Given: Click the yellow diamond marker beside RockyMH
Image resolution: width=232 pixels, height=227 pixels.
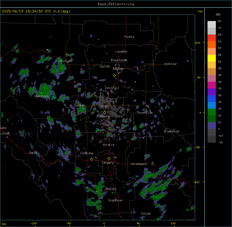Looking at the screenshot, I should [x=67, y=55].
